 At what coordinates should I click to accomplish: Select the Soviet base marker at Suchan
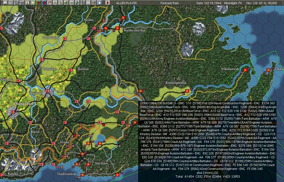88,164
